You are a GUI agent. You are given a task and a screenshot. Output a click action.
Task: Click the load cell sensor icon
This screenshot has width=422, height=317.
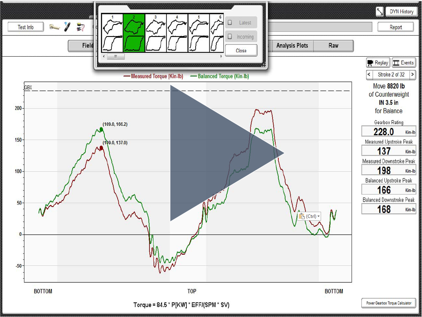click(x=54, y=27)
